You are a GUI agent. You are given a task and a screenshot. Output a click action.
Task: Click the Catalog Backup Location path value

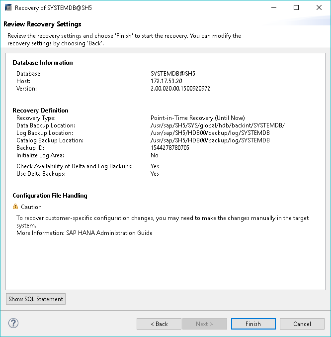[x=210, y=140]
